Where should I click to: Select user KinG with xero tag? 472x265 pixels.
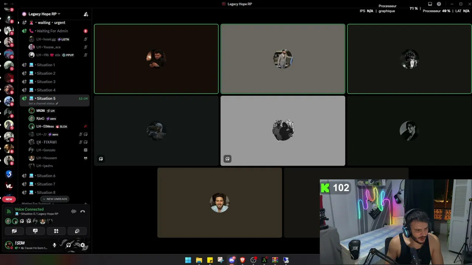[58, 119]
